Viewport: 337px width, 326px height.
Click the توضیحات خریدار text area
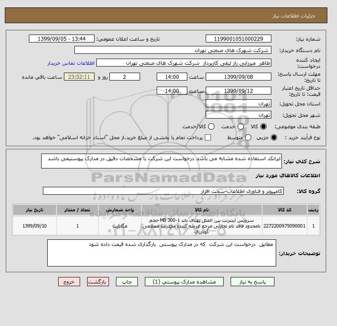[161, 253]
